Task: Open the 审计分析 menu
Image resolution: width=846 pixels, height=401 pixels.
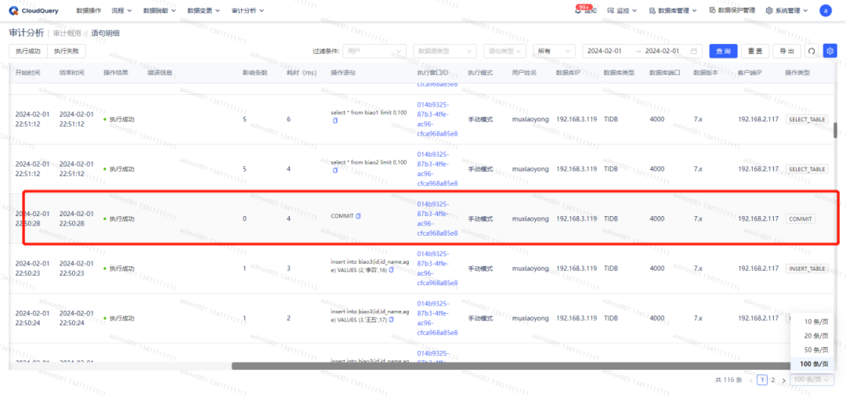Action: tap(248, 10)
